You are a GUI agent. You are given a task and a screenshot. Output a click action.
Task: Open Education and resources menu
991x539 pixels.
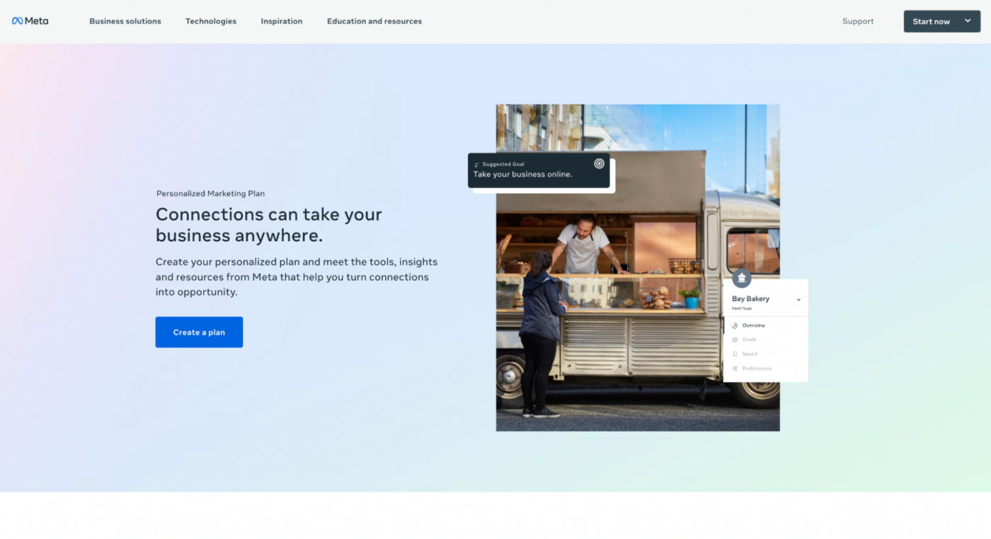pos(374,21)
